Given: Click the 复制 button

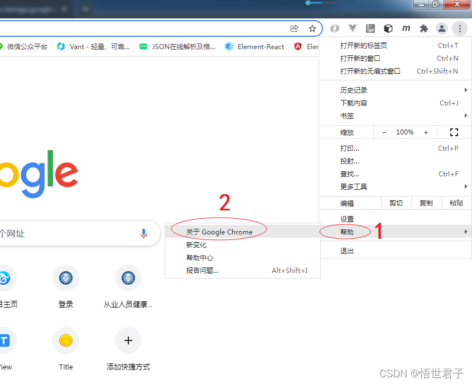Looking at the screenshot, I should (x=426, y=203).
